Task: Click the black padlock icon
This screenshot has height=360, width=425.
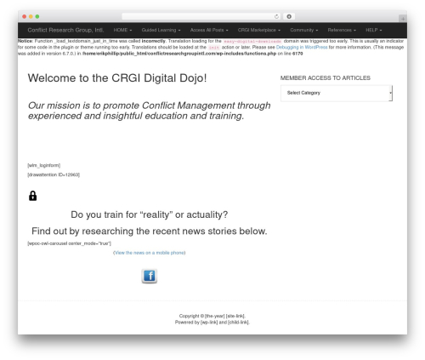Action: [x=33, y=196]
